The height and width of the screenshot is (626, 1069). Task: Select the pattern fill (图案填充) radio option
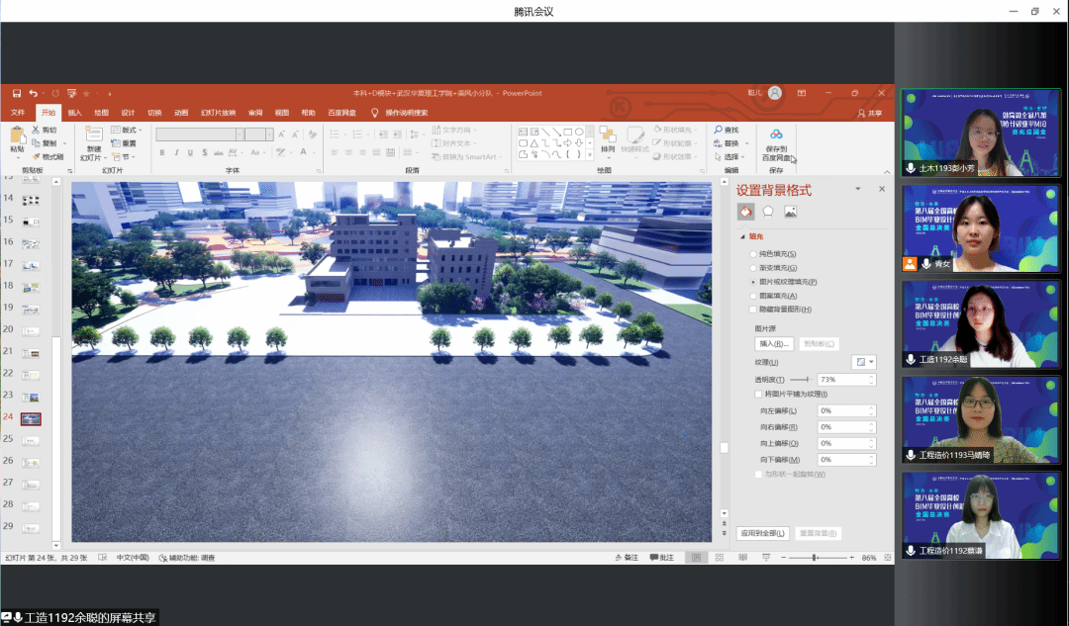pos(753,296)
